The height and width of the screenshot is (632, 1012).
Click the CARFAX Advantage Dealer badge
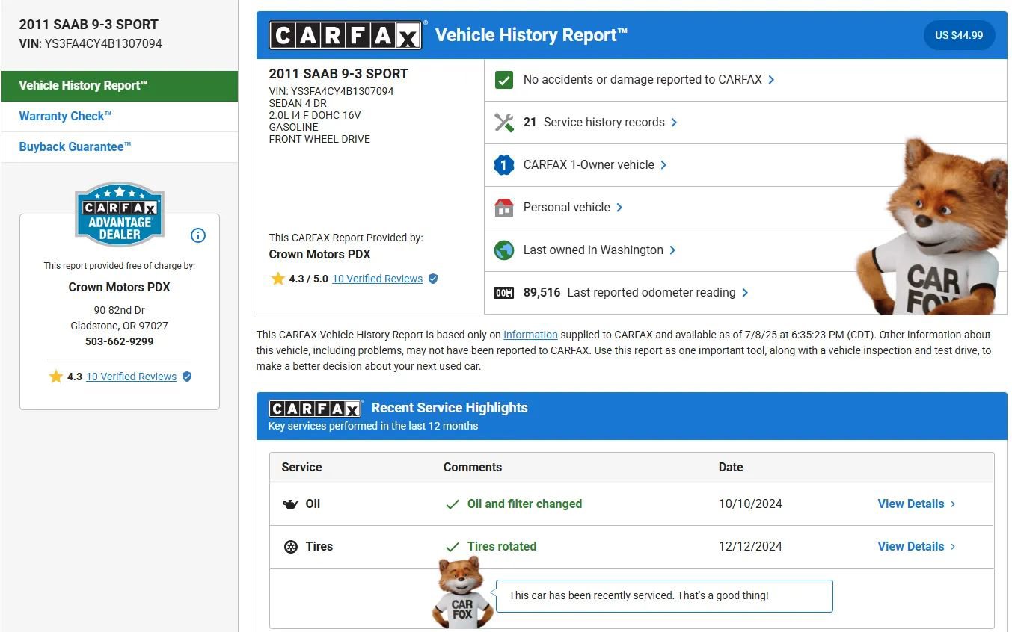click(120, 215)
